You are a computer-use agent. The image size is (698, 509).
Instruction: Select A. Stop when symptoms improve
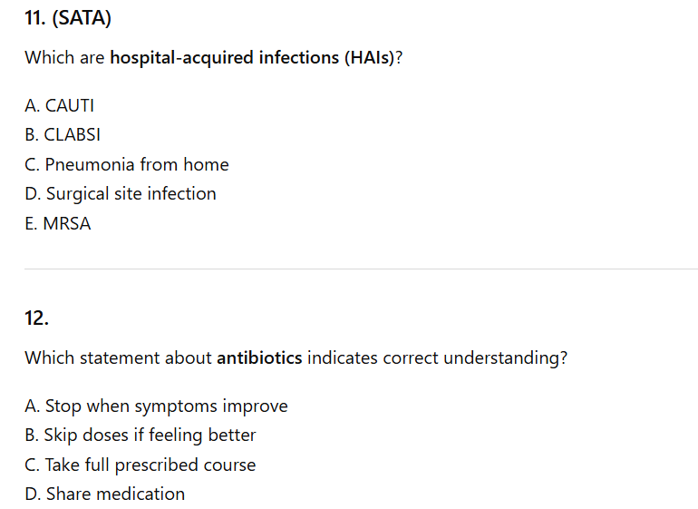coord(156,406)
